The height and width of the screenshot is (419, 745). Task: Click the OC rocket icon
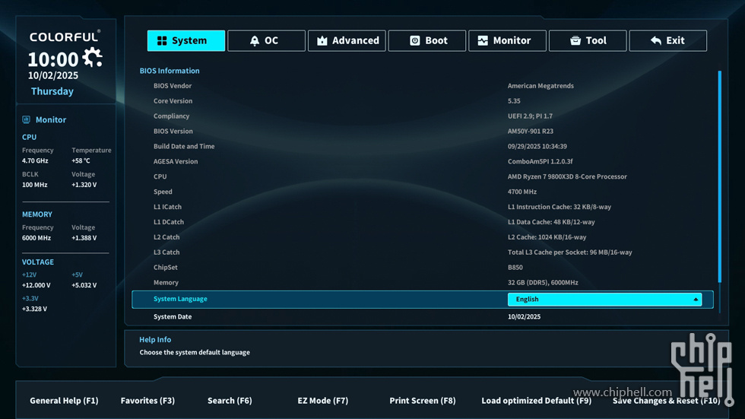click(x=255, y=41)
